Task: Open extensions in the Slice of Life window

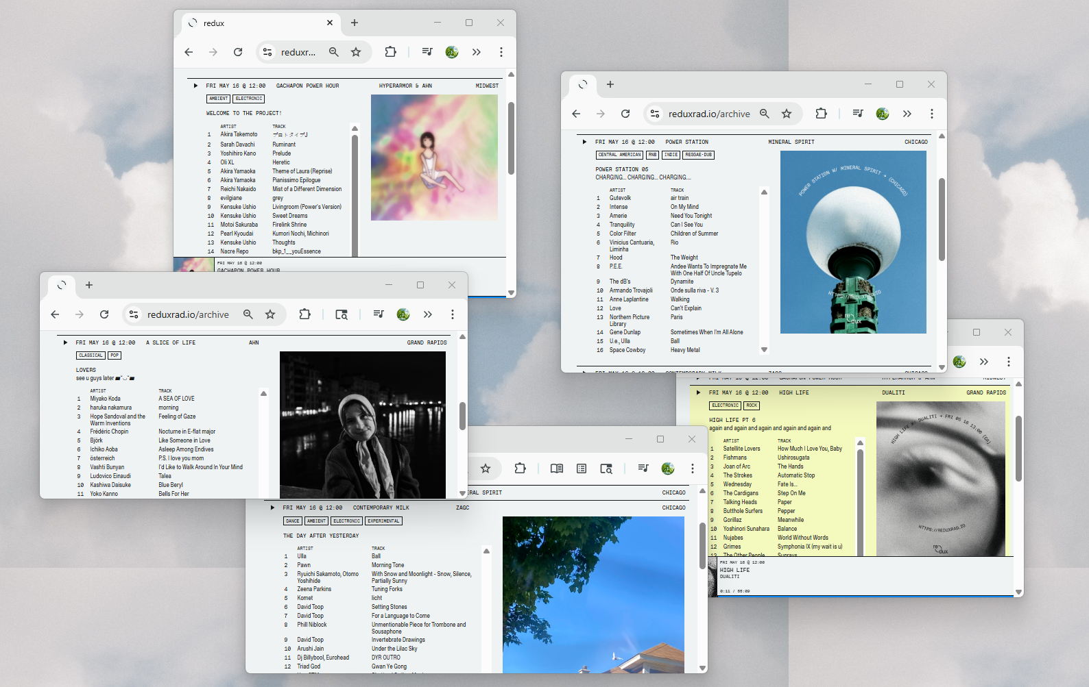Action: [x=304, y=314]
